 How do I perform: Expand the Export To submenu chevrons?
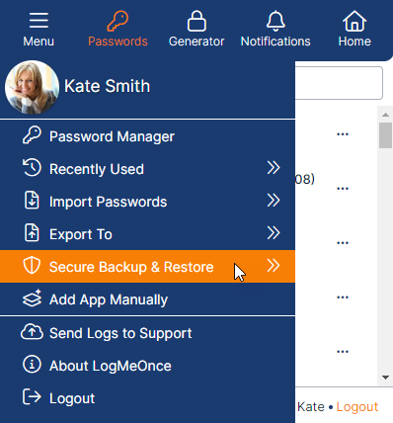[274, 232]
